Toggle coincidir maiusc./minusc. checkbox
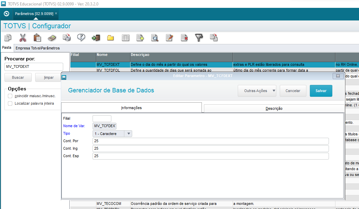This screenshot has height=209, width=359. pyautogui.click(x=10, y=96)
